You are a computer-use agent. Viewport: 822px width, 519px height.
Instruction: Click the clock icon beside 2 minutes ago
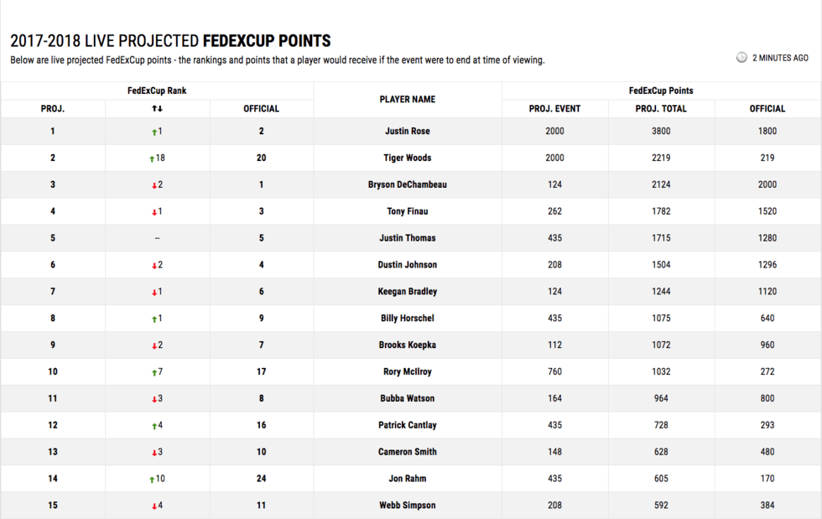(x=741, y=58)
